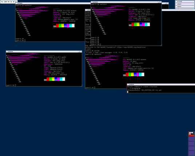Click 'CPU: Intel 686-class (2)' line

pyautogui.click(x=139, y=18)
